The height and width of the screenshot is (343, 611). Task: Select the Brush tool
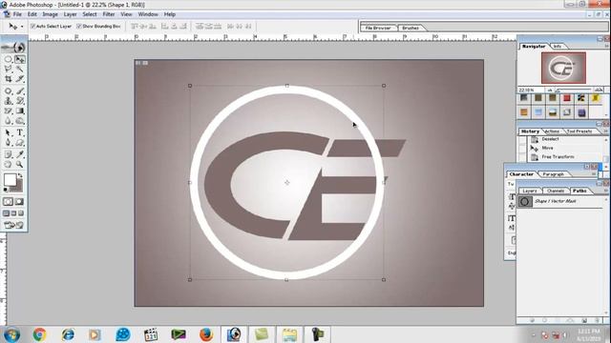pyautogui.click(x=19, y=91)
